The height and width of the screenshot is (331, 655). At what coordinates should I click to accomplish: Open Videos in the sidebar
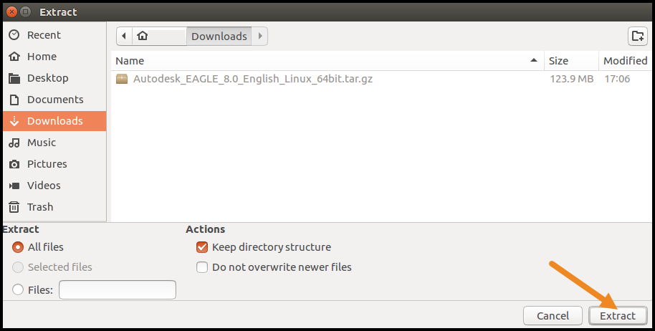click(x=44, y=186)
